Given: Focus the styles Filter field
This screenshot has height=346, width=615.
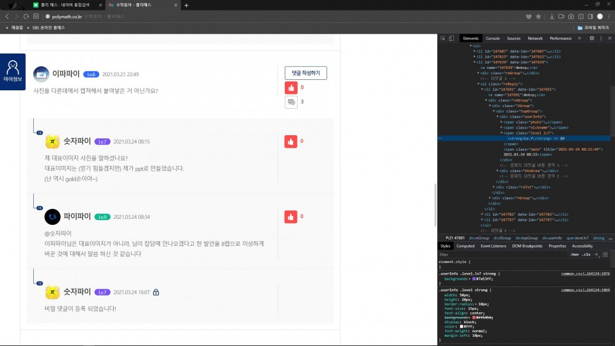Looking at the screenshot, I should 503,254.
